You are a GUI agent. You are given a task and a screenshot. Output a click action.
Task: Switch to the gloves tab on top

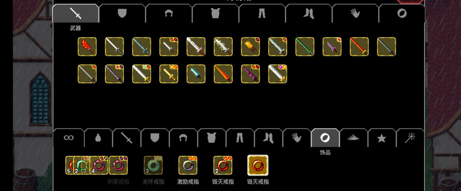[355, 14]
